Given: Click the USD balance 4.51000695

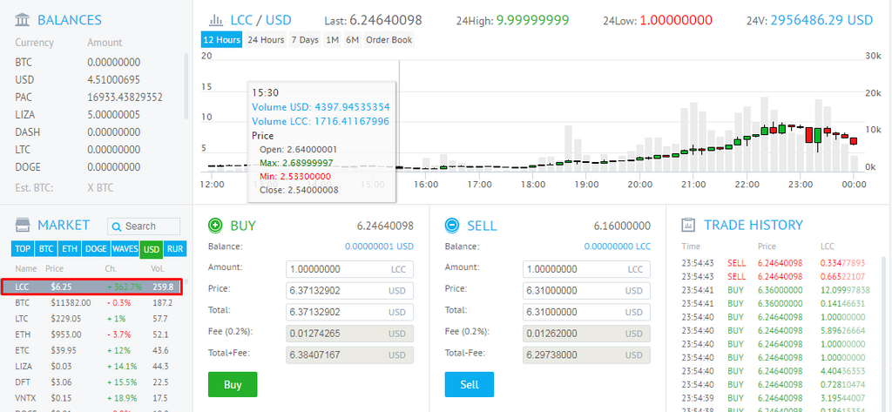Looking at the screenshot, I should (x=114, y=79).
